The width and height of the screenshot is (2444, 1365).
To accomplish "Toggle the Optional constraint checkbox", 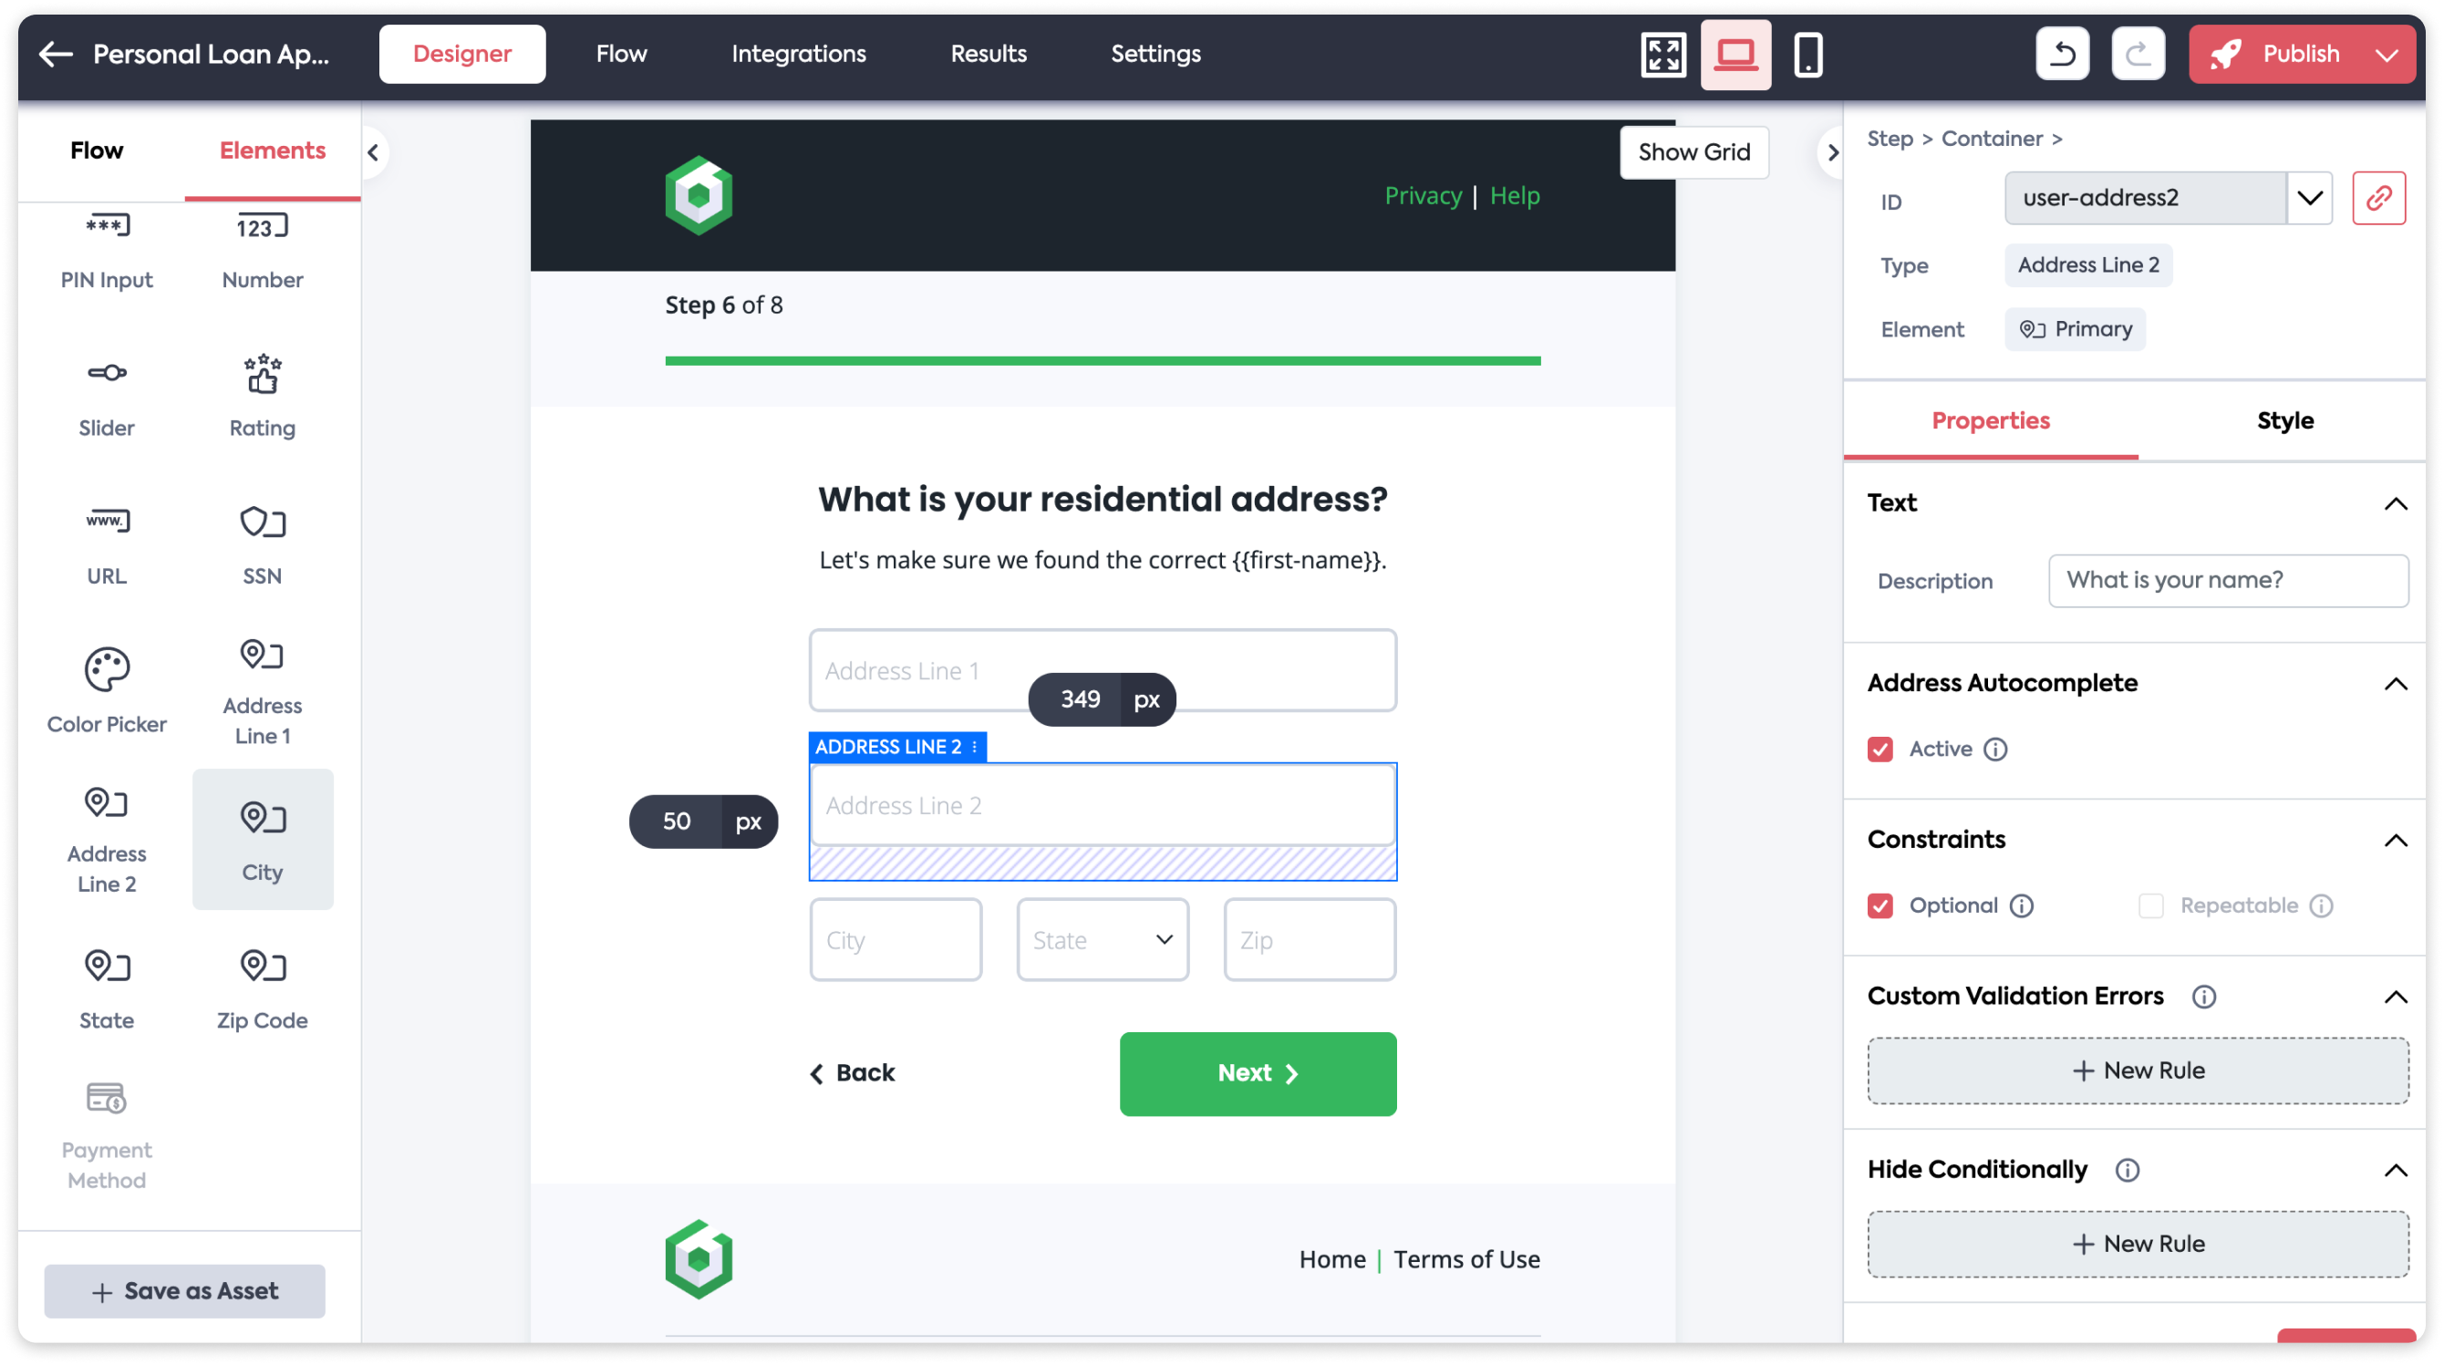I will (x=1880, y=905).
